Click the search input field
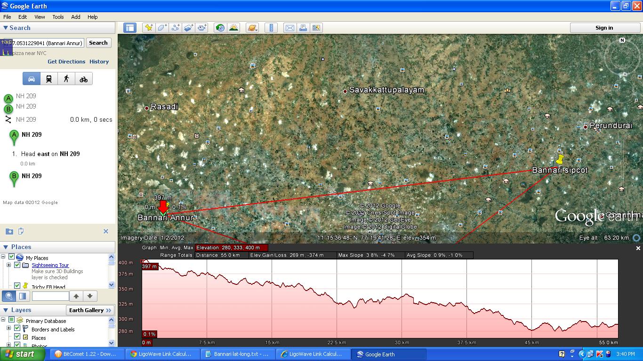 coord(44,43)
